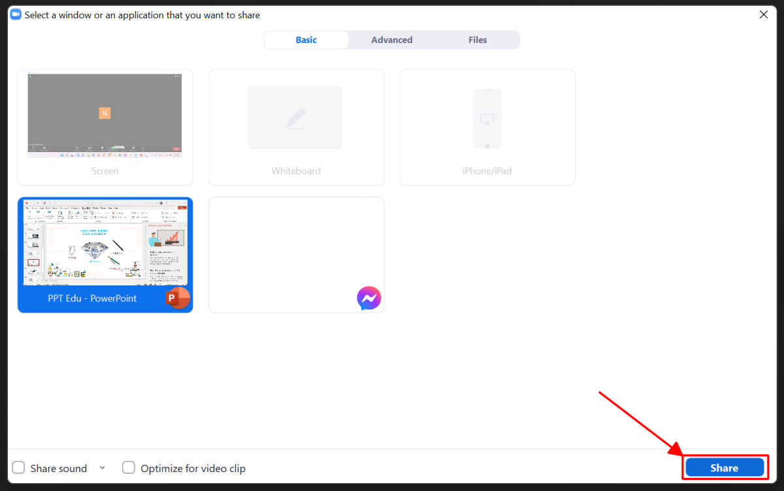
Task: Click the "Screen" label text
Action: pos(105,171)
